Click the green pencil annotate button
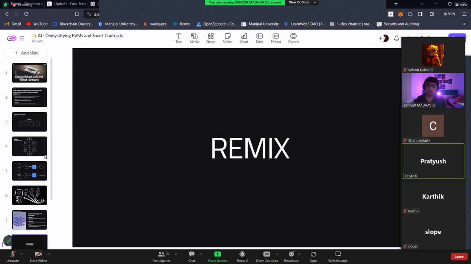 [x=9, y=241]
